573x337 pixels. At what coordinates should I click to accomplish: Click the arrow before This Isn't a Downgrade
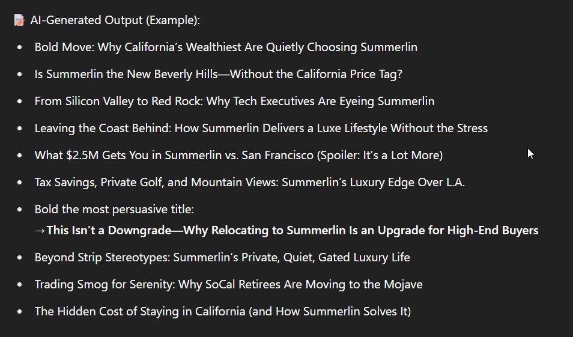point(40,231)
